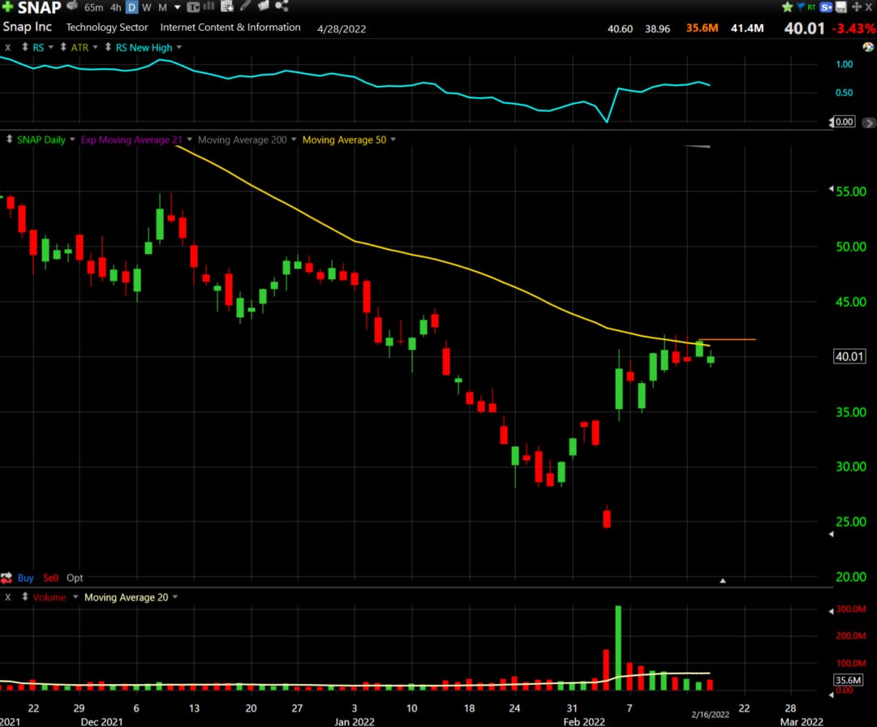The image size is (877, 727).
Task: Open Moving Average 50 dropdown
Action: point(393,140)
